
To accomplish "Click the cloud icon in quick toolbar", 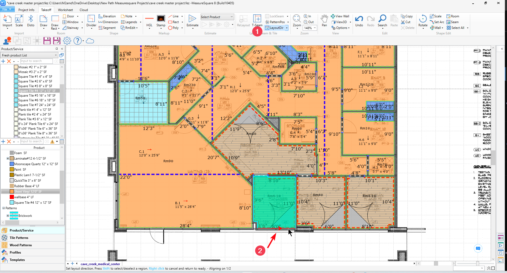I will [90, 41].
